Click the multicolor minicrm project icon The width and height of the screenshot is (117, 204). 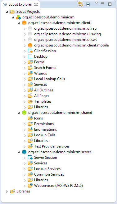[x=18, y=17]
